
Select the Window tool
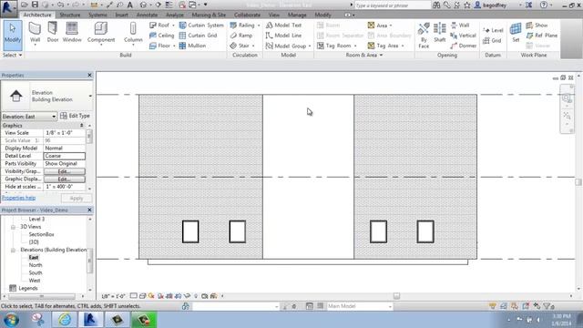tap(72, 33)
